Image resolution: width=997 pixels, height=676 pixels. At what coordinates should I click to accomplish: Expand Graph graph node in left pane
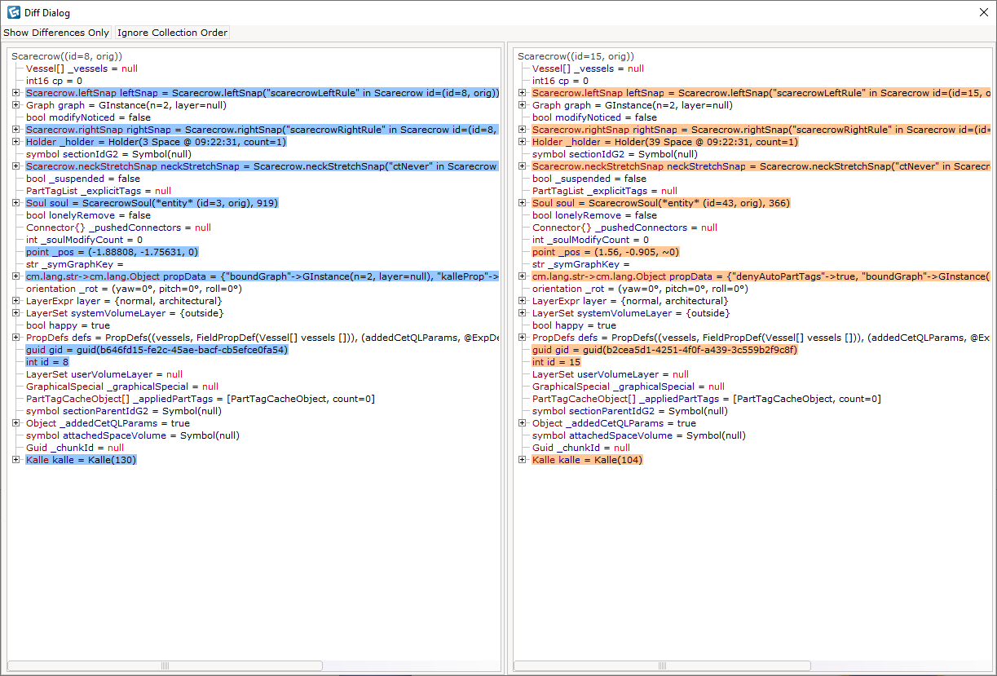point(16,105)
